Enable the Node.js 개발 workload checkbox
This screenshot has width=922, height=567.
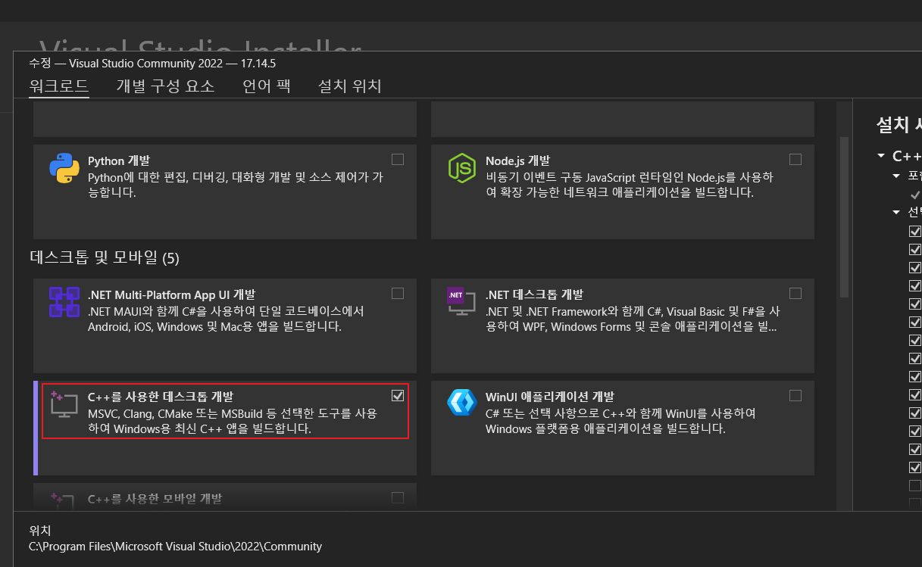(x=795, y=160)
